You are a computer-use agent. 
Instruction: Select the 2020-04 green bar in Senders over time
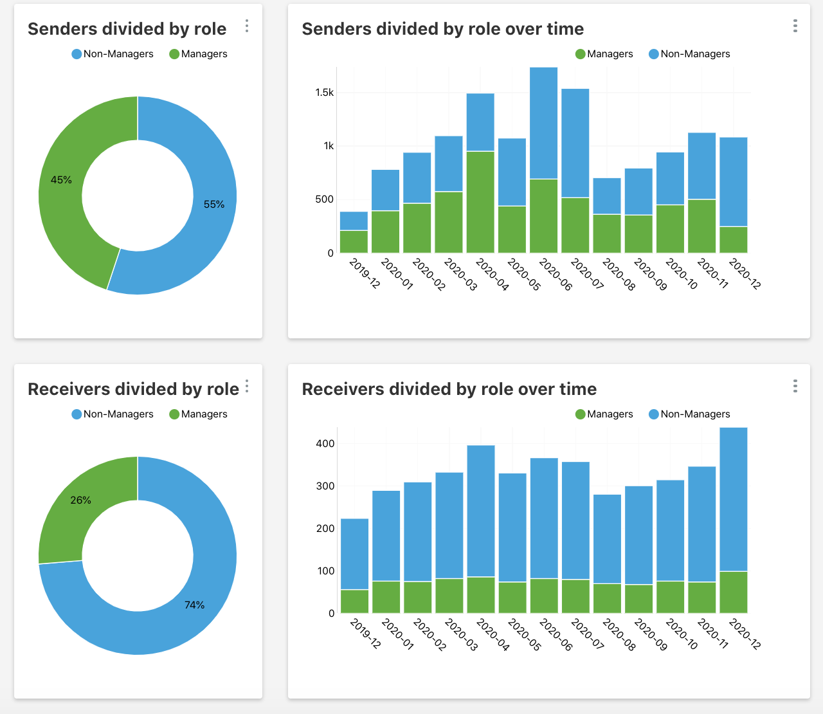pyautogui.click(x=480, y=202)
